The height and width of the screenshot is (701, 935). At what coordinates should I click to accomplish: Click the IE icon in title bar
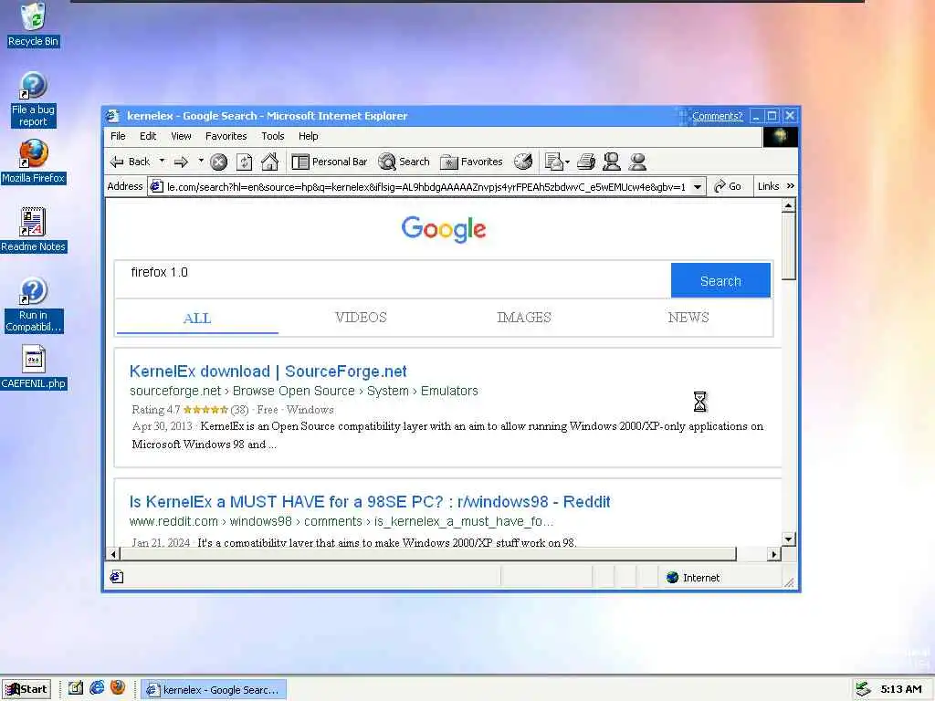(112, 116)
